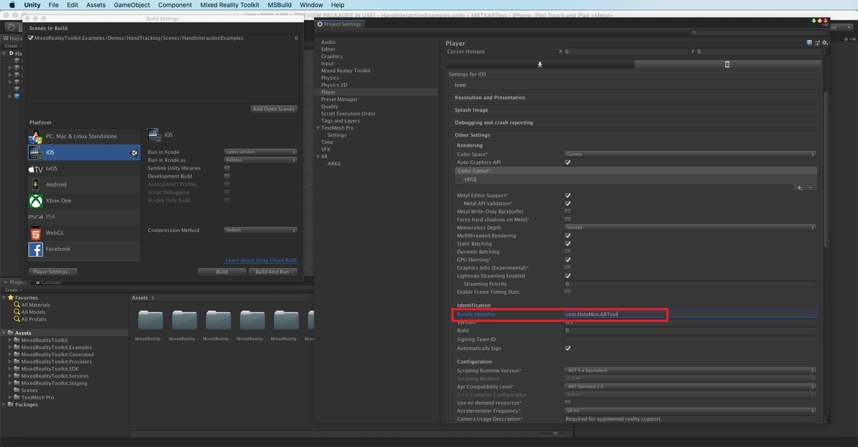This screenshot has height=447, width=858.
Task: Open Accelerometer Frequency dropdown
Action: pos(690,411)
